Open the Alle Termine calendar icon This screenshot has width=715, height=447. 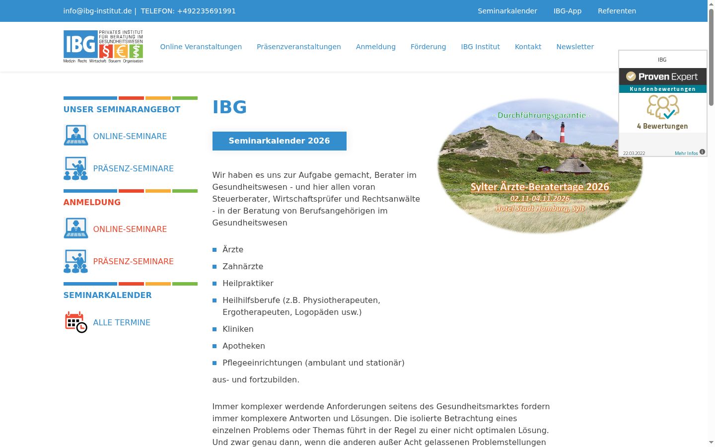point(76,322)
